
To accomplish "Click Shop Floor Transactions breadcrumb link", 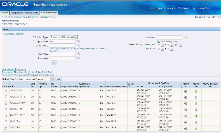I will point(41,17).
